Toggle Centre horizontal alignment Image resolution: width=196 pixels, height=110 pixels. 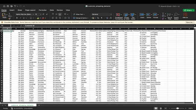56,18
